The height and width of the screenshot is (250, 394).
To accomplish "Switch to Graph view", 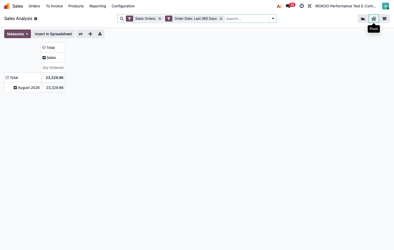I will coord(363,19).
